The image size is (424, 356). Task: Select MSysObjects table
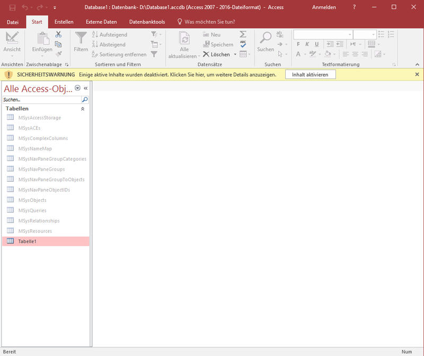click(x=46, y=200)
